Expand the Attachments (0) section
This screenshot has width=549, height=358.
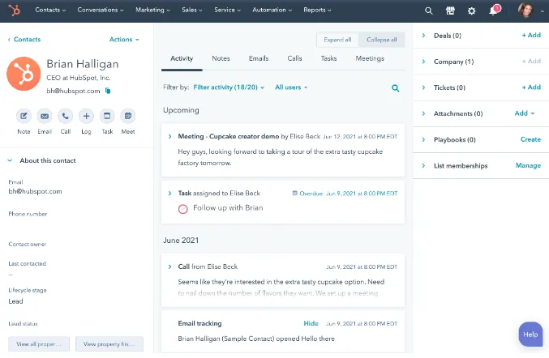[423, 113]
